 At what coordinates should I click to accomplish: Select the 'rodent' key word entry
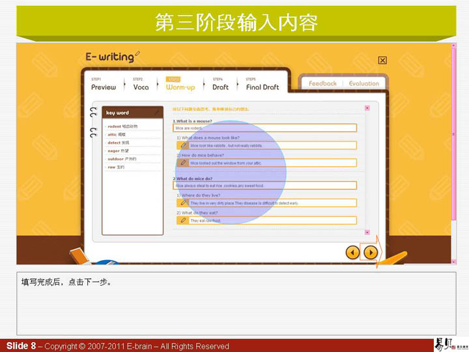[x=122, y=126]
